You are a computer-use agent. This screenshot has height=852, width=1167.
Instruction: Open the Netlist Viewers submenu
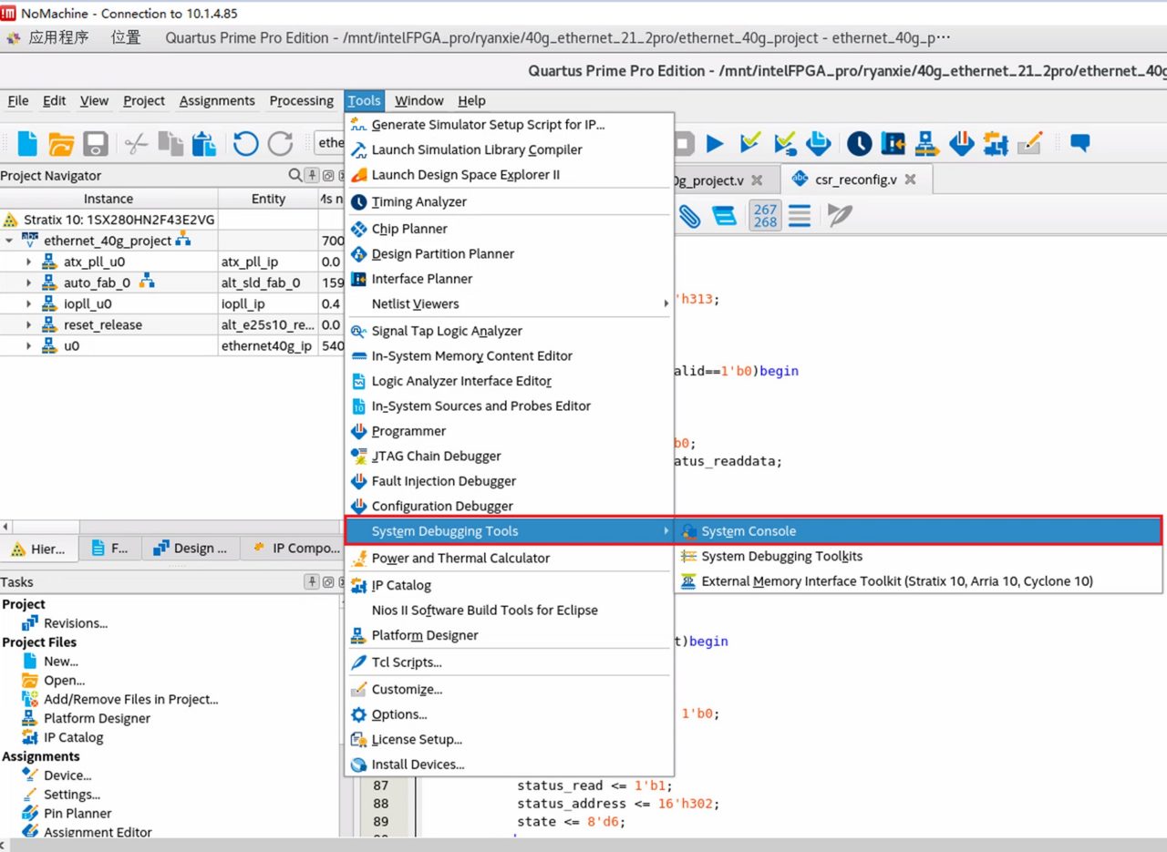point(509,303)
